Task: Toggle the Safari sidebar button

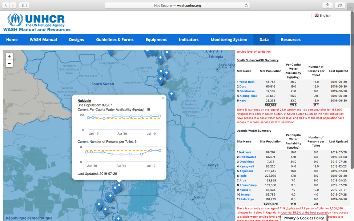Action: 24,5
